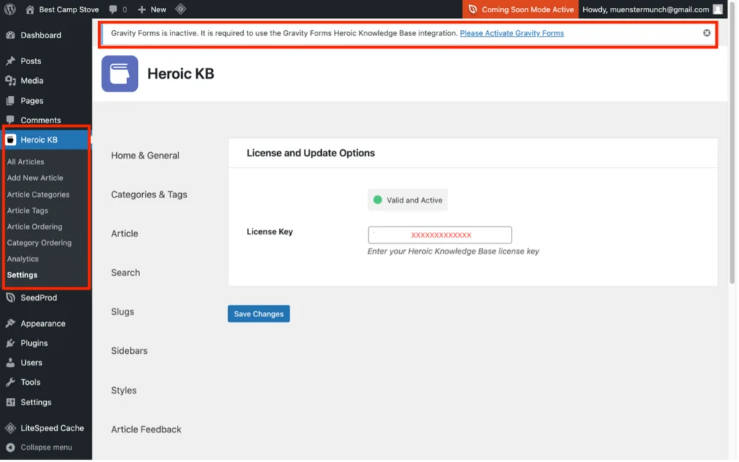Click Please Activate Gravity Forms link
This screenshot has width=739, height=462.
pyautogui.click(x=512, y=33)
